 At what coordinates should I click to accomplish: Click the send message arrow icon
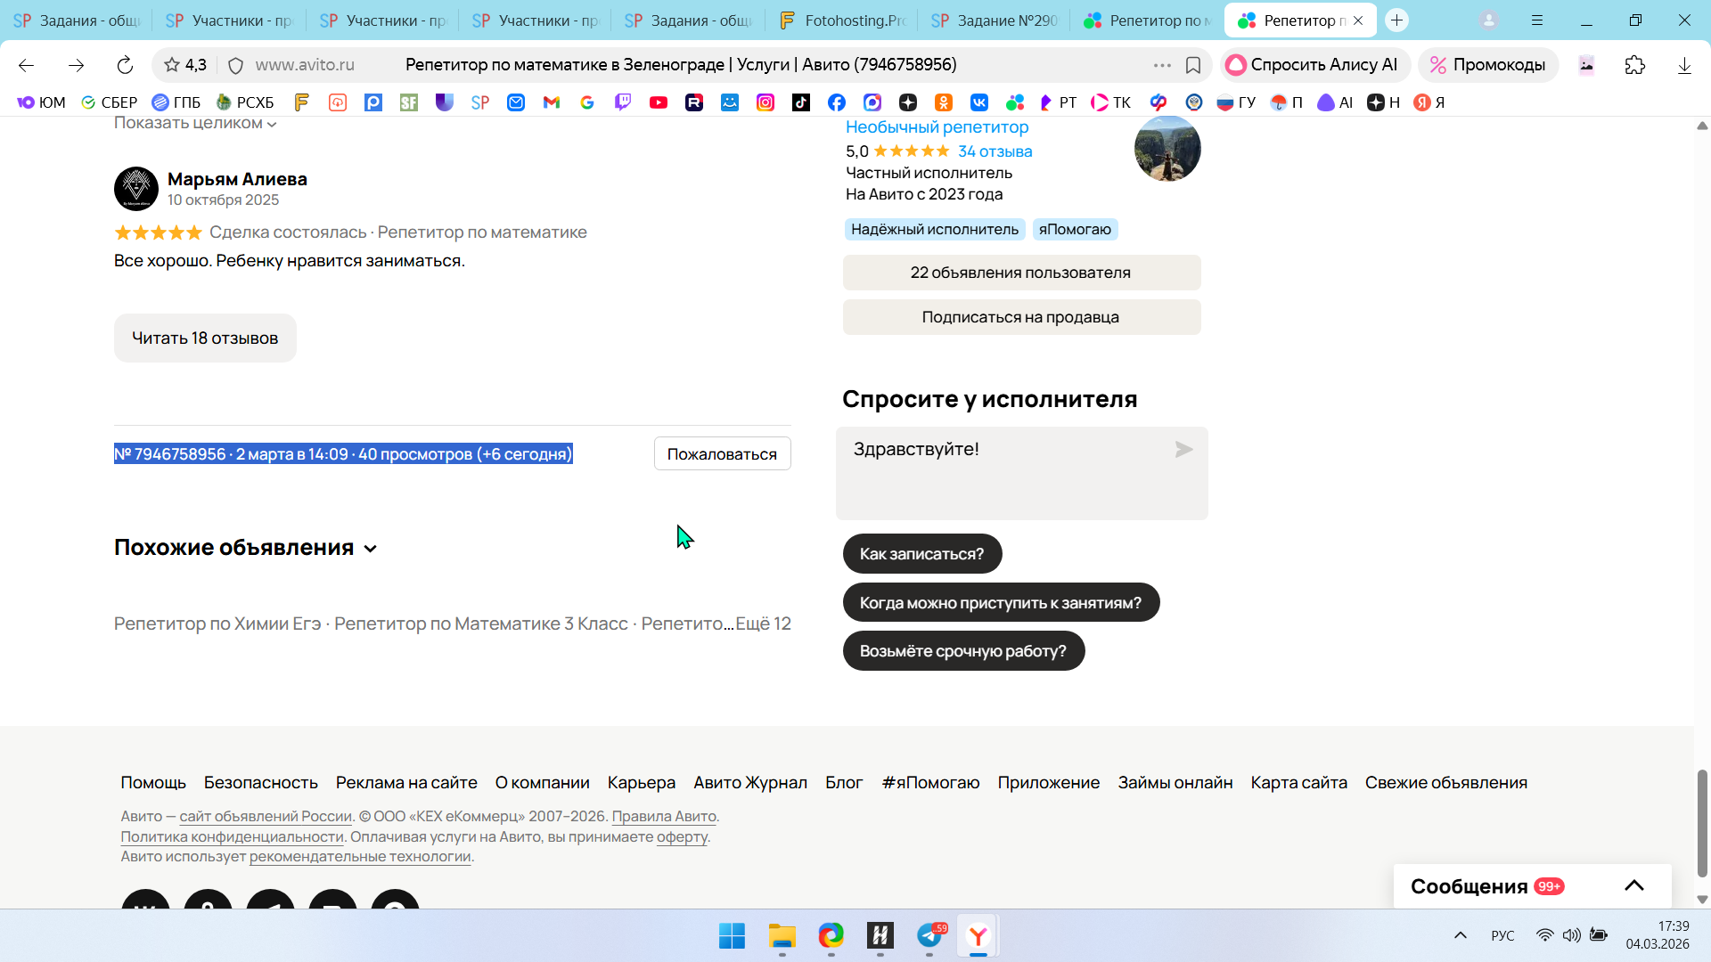pos(1183,450)
